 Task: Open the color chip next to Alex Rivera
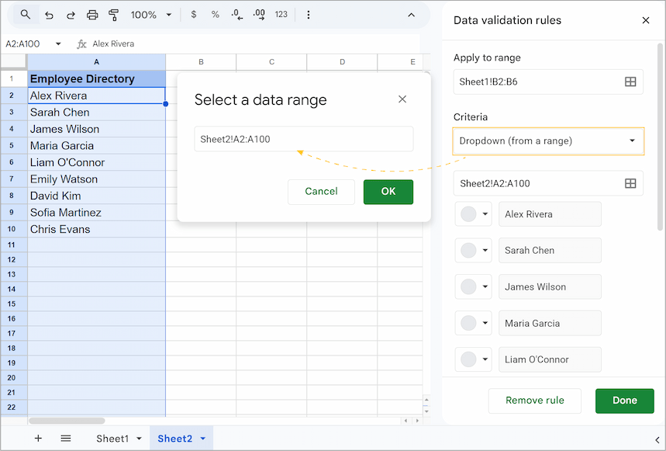473,213
